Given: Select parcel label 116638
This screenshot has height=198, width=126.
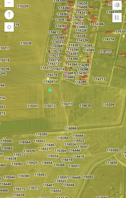Looking at the screenshot, I should tap(85, 106).
